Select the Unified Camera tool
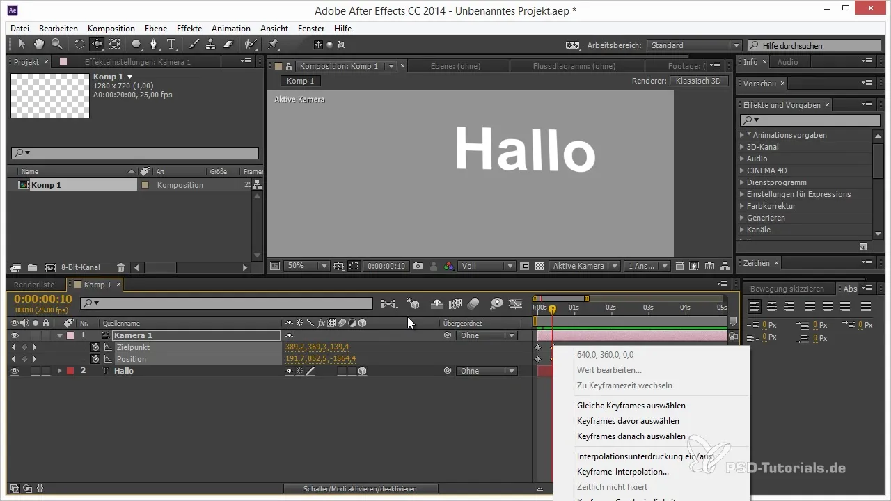The image size is (891, 501). click(x=97, y=44)
